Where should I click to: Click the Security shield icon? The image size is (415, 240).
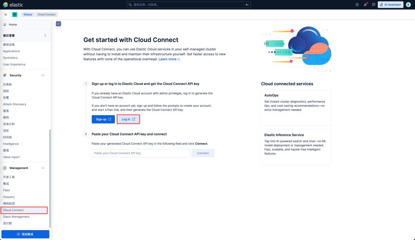tap(5, 75)
